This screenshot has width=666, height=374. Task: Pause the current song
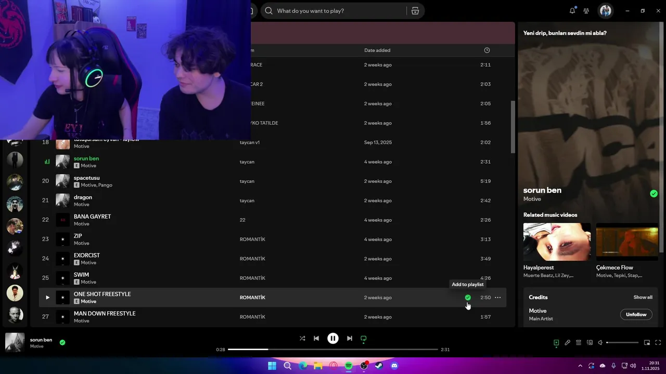click(333, 338)
